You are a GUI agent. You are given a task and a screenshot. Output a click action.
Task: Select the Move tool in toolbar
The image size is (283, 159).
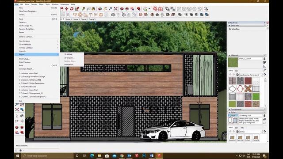coord(67,9)
